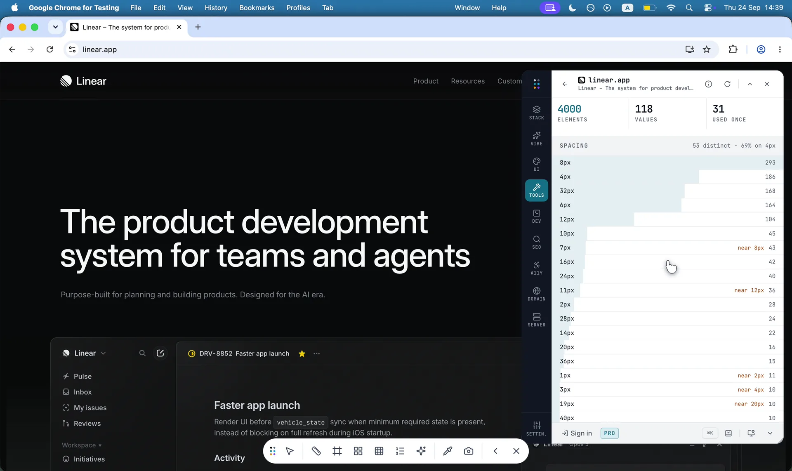Click the search icon in the Linear preview sidebar
Viewport: 792px width, 471px height.
pos(142,353)
